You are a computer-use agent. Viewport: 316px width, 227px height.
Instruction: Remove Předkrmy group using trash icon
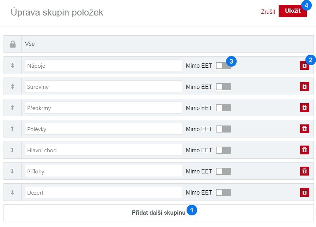(304, 108)
